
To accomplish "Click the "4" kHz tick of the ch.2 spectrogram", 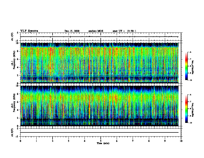I will 18,110.
